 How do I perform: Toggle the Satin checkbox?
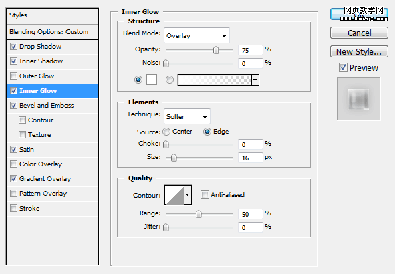point(13,149)
